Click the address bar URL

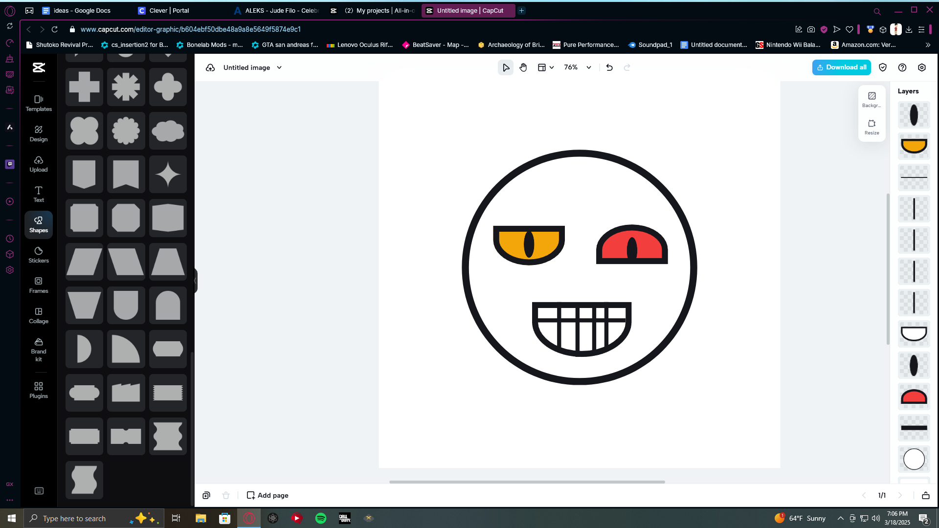(x=190, y=29)
